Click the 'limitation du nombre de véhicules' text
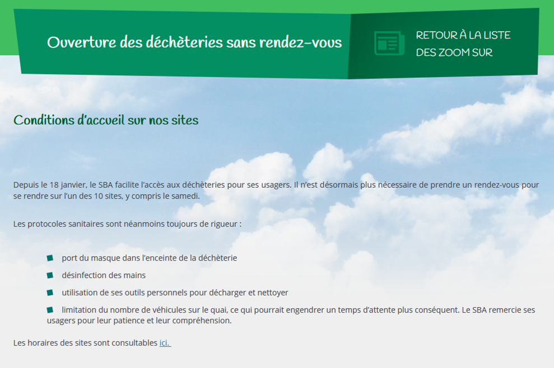The width and height of the screenshot is (554, 368). coord(146,310)
